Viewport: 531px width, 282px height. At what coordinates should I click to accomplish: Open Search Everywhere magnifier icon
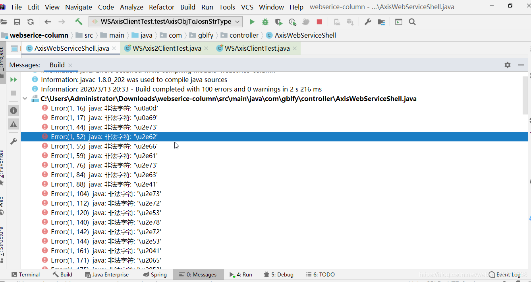412,22
